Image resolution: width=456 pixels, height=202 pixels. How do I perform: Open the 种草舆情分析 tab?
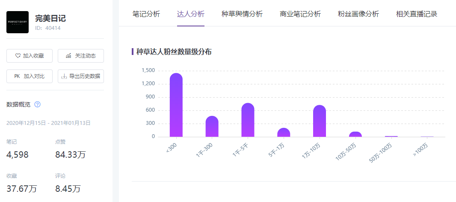pos(242,14)
